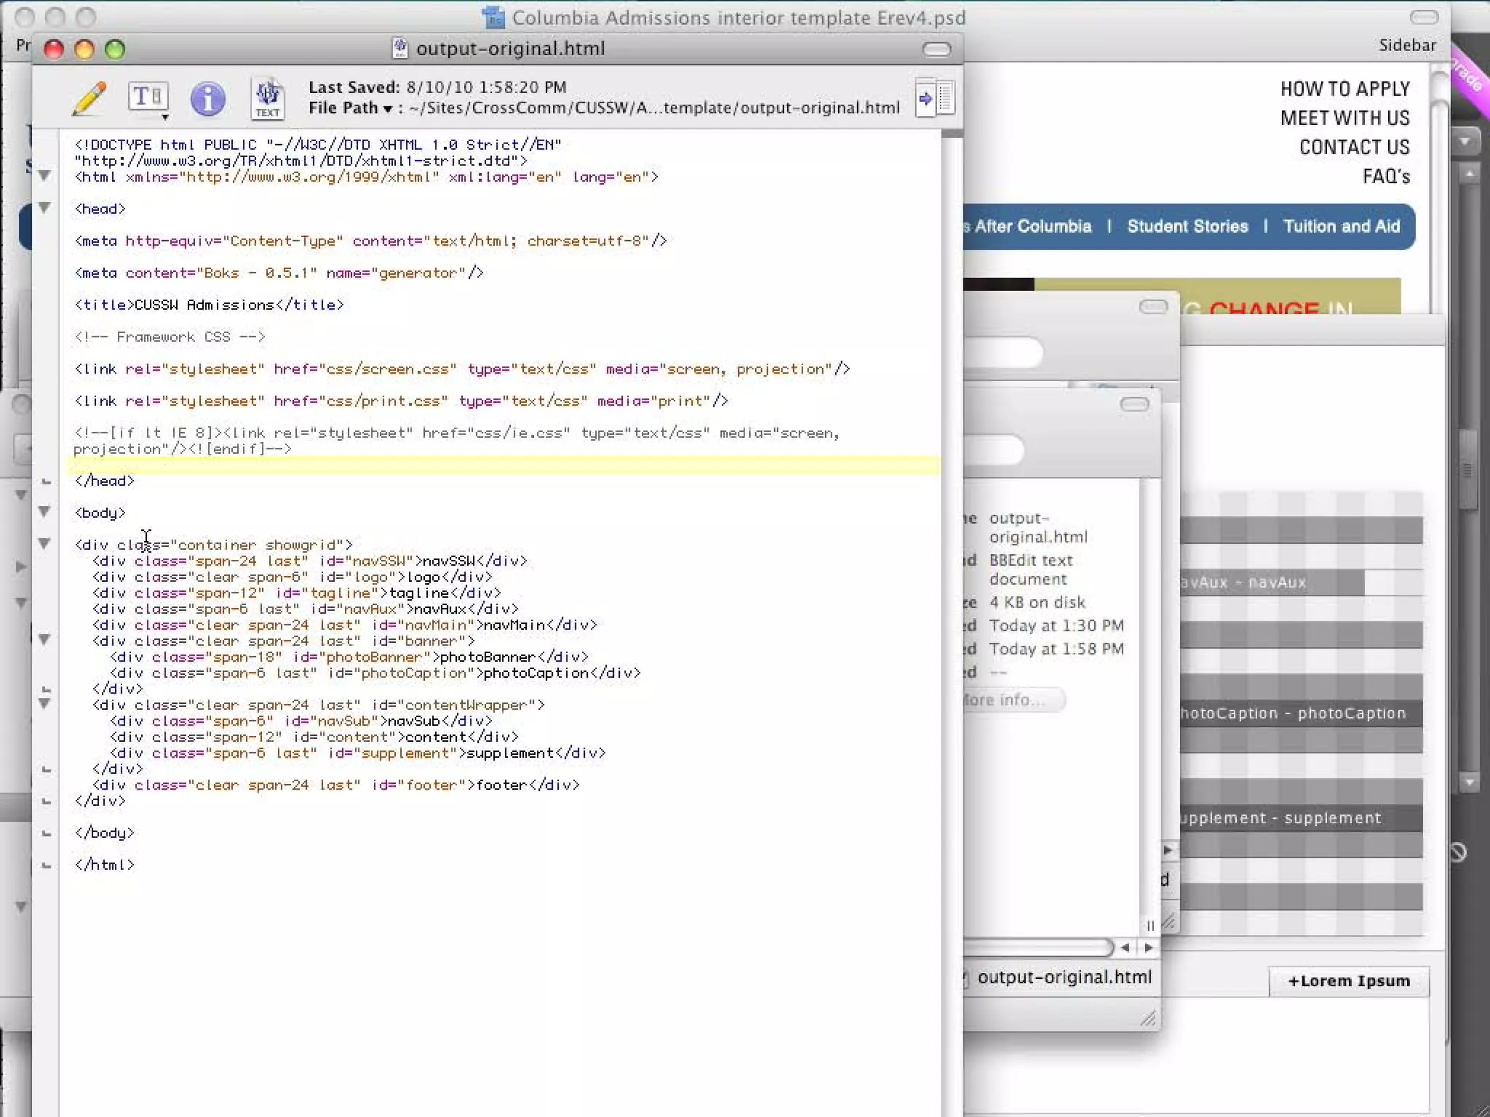The image size is (1490, 1117).
Task: Click HOW TO APPLY link
Action: pos(1344,89)
